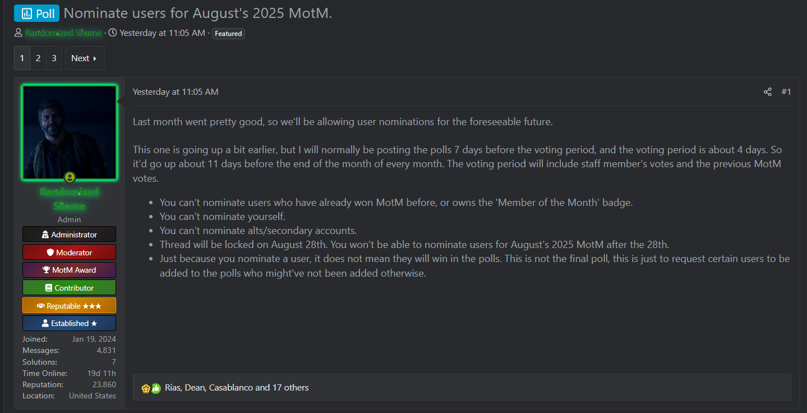
Task: Select page 1 in the pagination
Action: pos(22,58)
